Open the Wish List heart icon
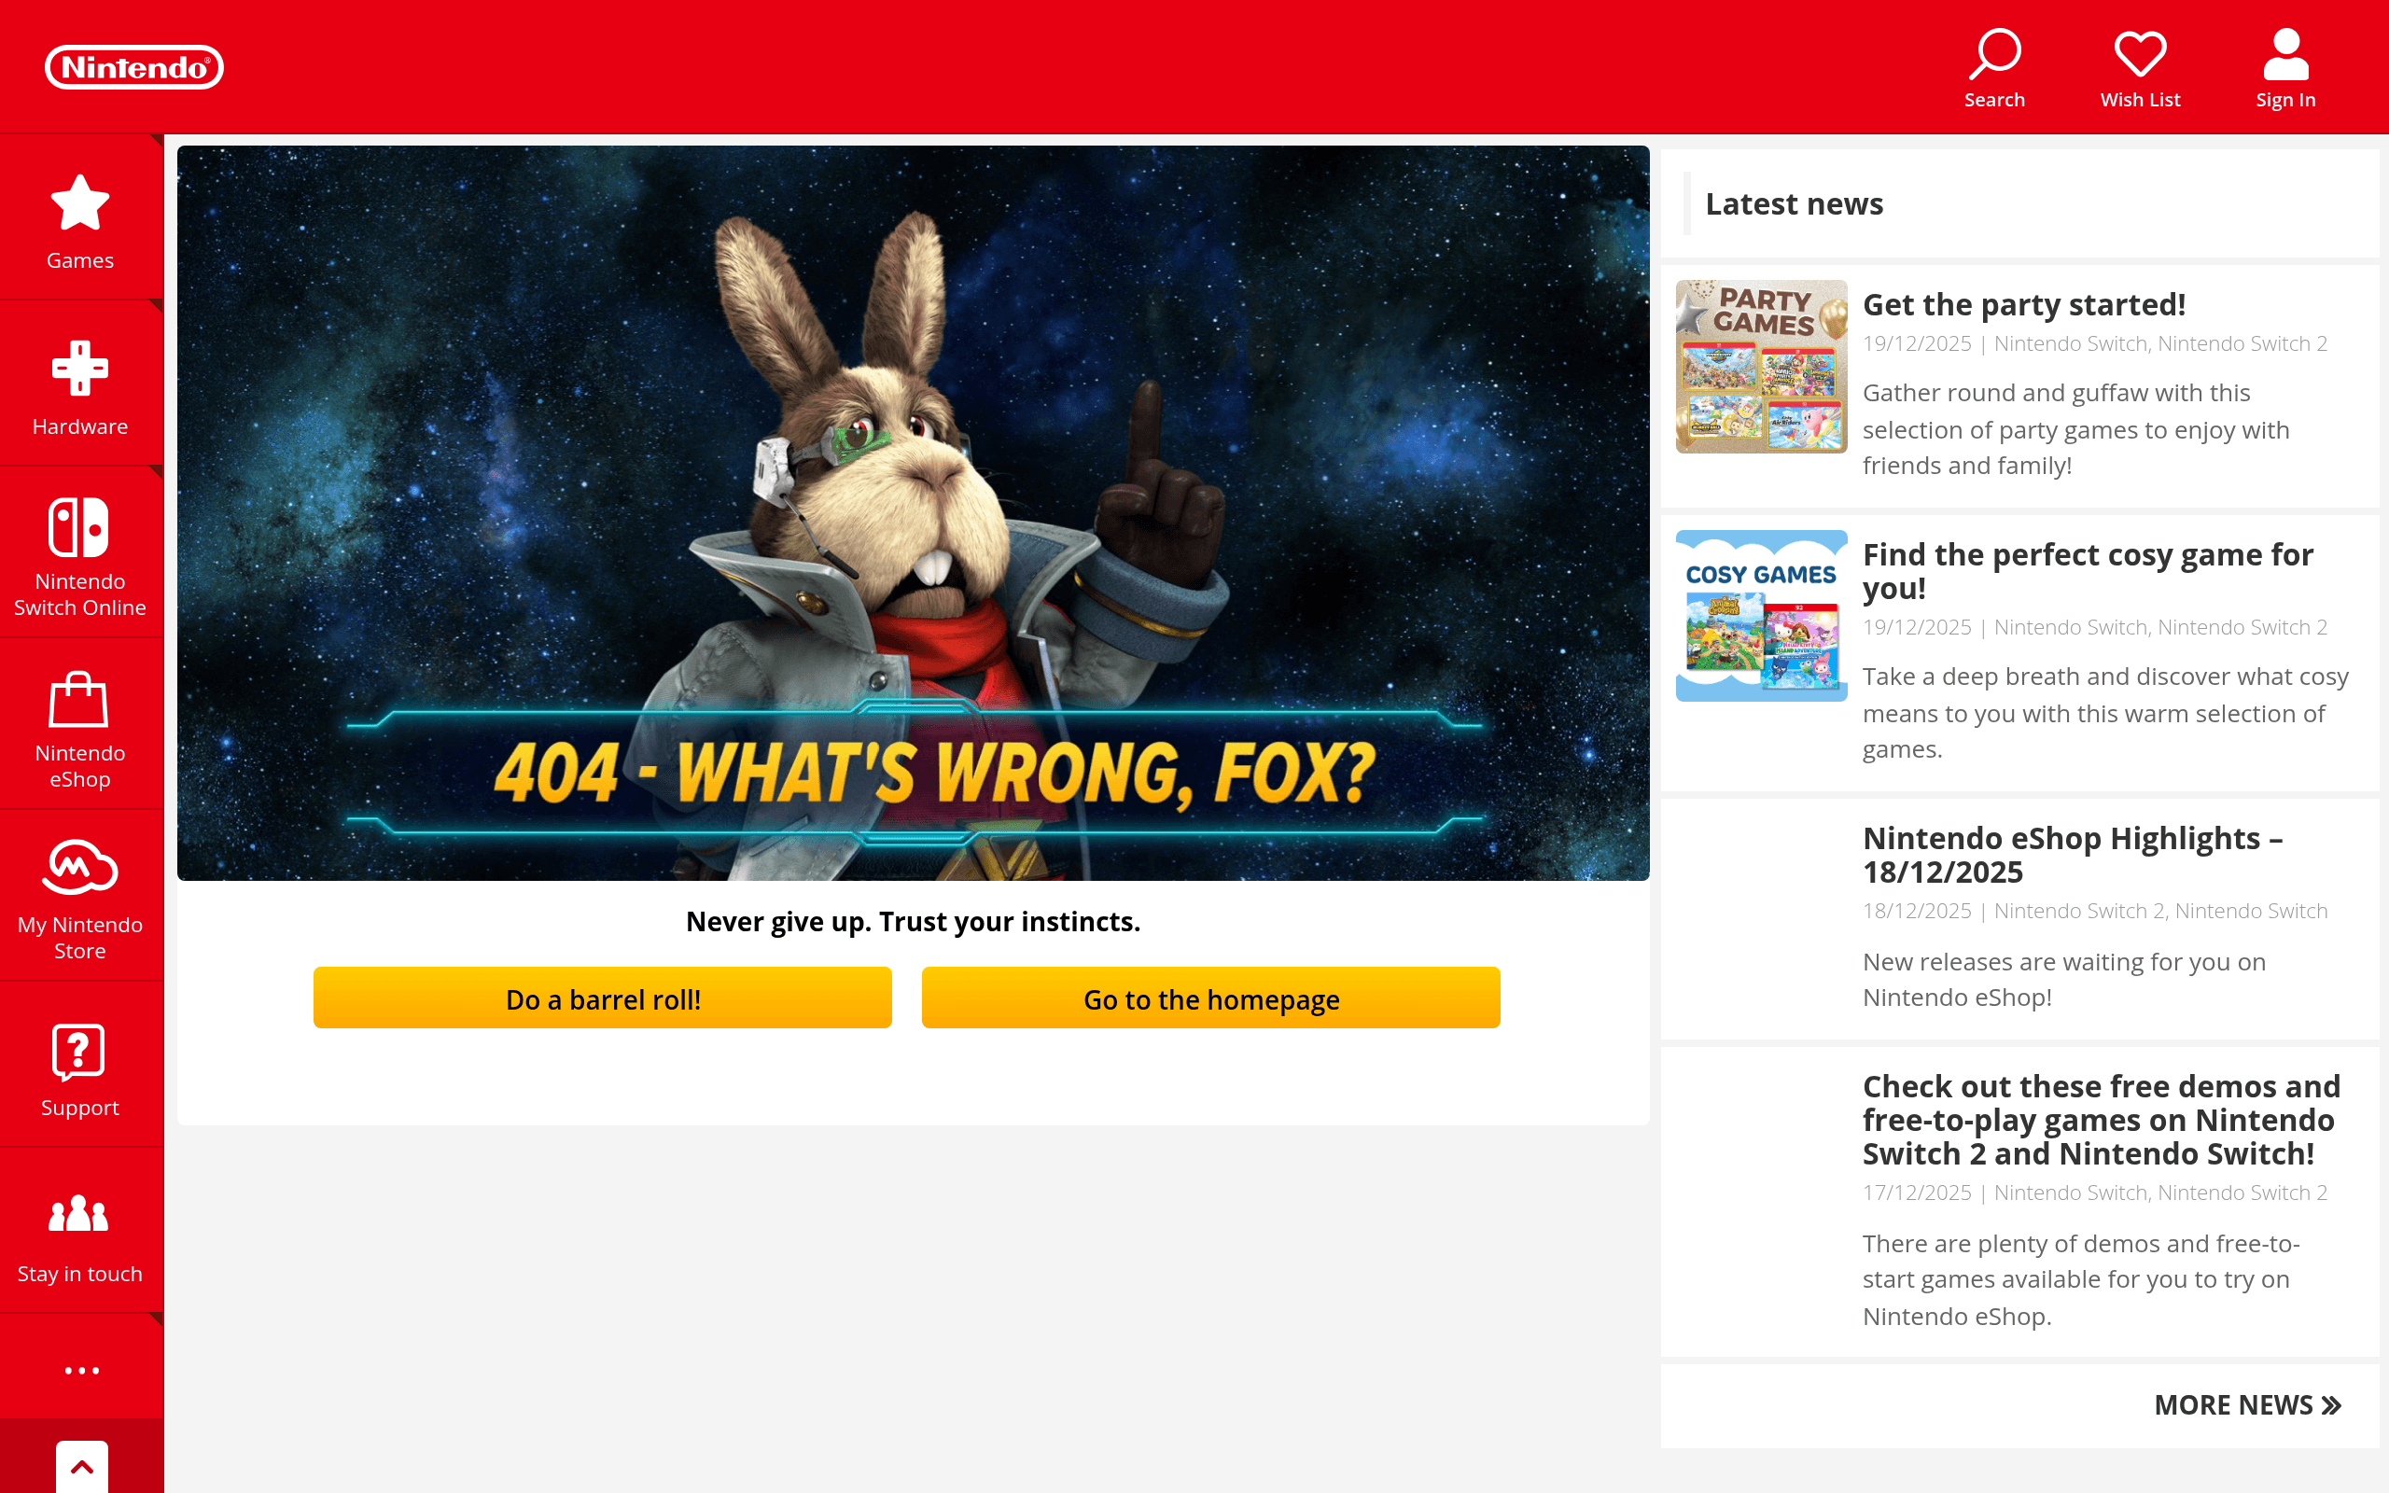The image size is (2389, 1493). point(2140,53)
